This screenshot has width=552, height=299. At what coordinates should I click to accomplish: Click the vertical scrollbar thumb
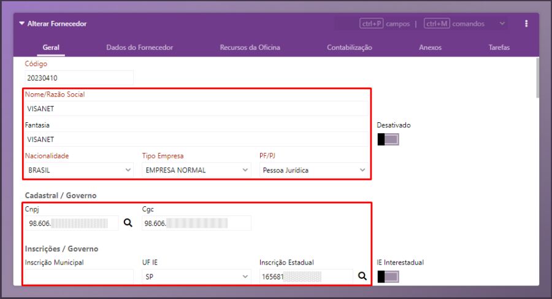(537, 78)
